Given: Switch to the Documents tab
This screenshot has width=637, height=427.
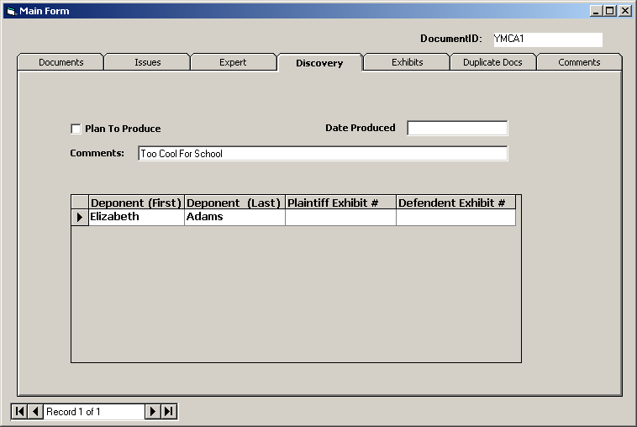Looking at the screenshot, I should 61,62.
